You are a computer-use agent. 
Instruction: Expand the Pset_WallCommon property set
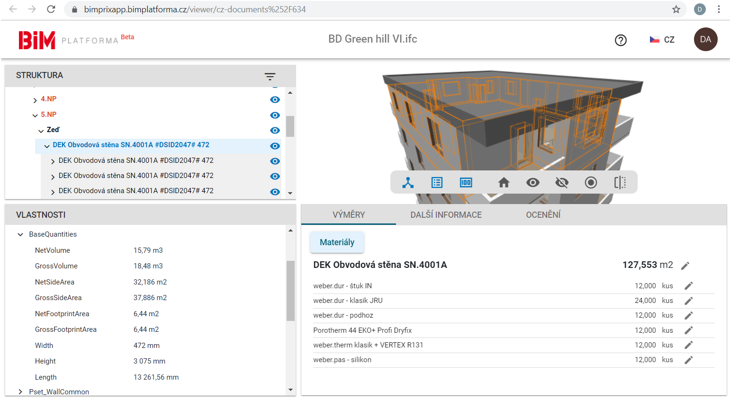(20, 392)
